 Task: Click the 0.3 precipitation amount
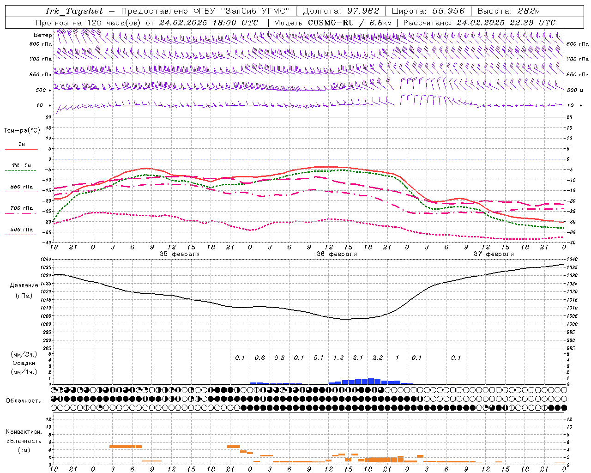279,358
